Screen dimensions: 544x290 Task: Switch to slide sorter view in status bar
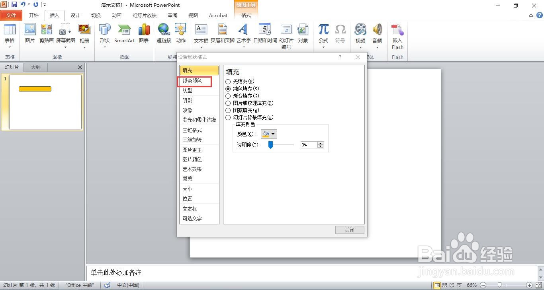pos(445,285)
